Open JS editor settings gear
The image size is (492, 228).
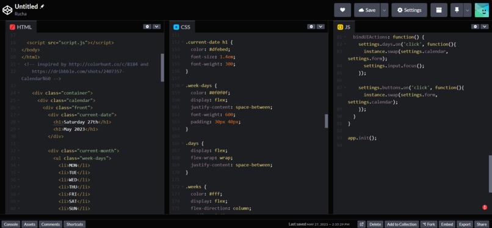(475, 27)
